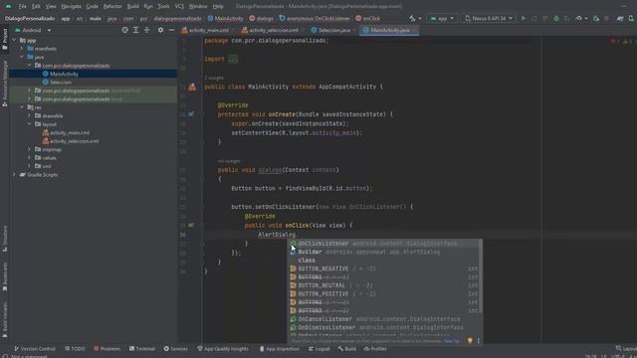637x358 pixels.
Task: Select Opened File target icon in Project panel
Action: [x=124, y=30]
